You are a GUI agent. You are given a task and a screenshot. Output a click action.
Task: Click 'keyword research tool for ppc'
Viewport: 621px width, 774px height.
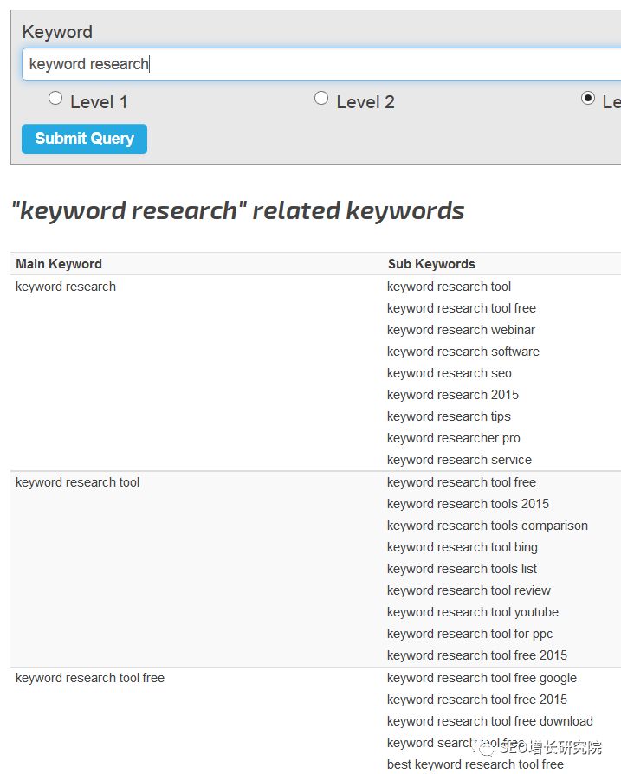(469, 634)
